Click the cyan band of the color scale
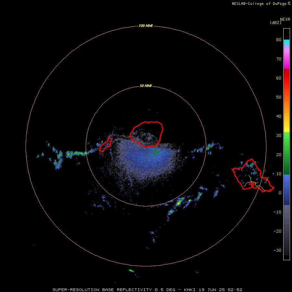This screenshot has height=292, width=292. pyautogui.click(x=286, y=42)
